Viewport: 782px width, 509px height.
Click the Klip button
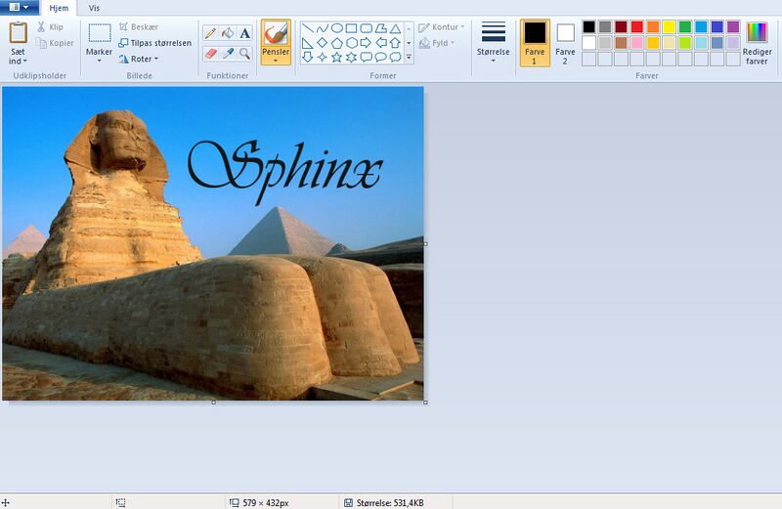(50, 27)
